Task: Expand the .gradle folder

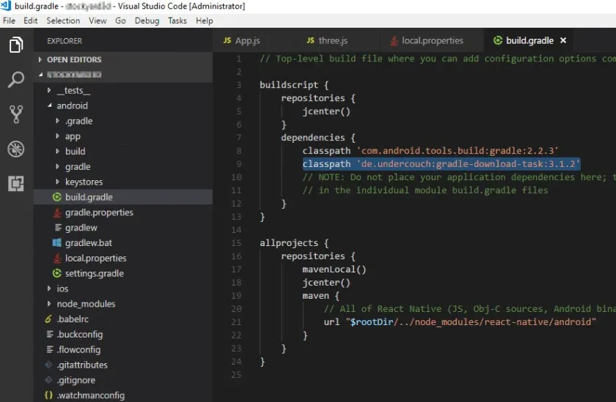Action: [x=57, y=121]
